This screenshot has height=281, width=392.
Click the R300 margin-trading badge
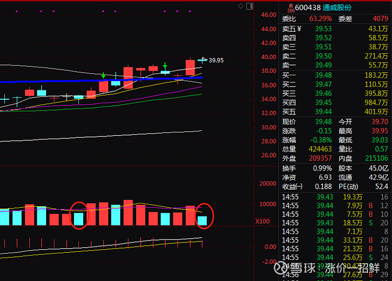[291, 8]
